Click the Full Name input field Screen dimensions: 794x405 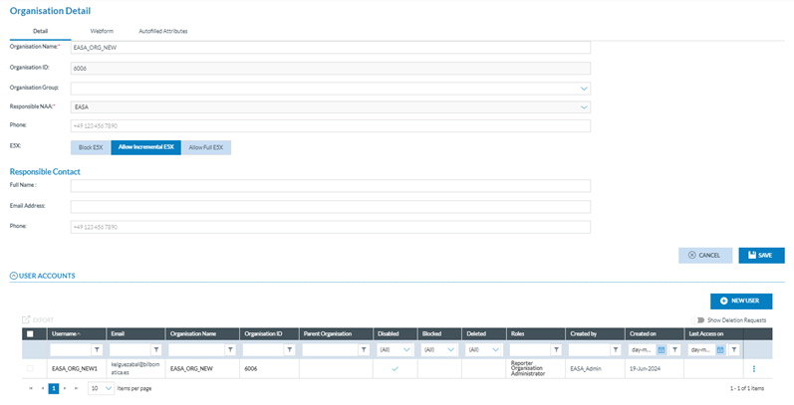[x=330, y=186]
